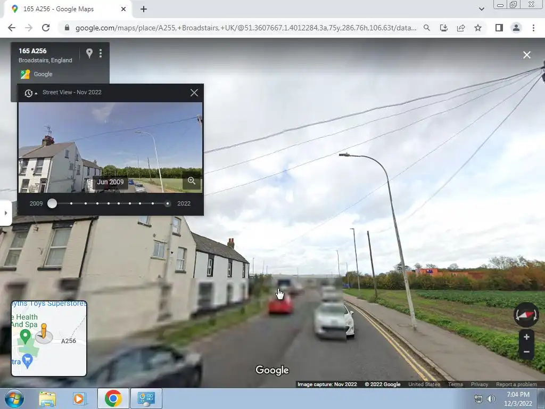
Task: Open the Windows Start button
Action: coord(14,398)
